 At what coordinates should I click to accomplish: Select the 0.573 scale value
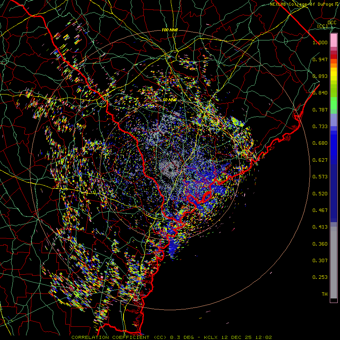[320, 177]
